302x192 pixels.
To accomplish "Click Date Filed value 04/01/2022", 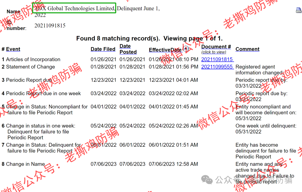I will click(x=104, y=107).
